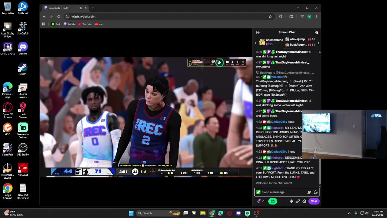Open the celebration party popper picker
The height and width of the screenshot is (218, 387).
[x=309, y=192]
